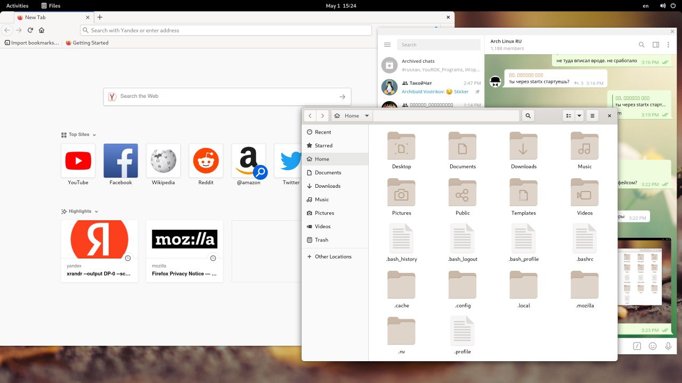Toggle list view in Files
This screenshot has height=383, width=682.
569,115
